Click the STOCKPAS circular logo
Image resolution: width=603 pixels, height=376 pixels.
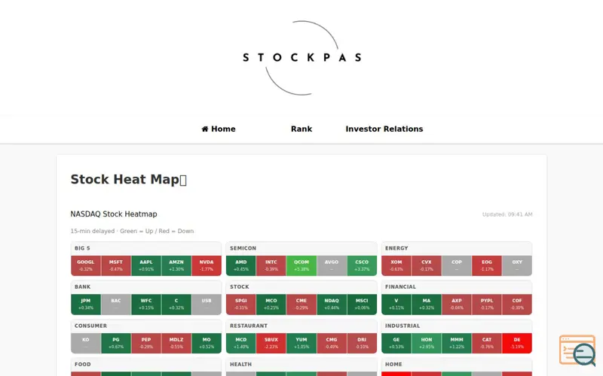tap(302, 58)
